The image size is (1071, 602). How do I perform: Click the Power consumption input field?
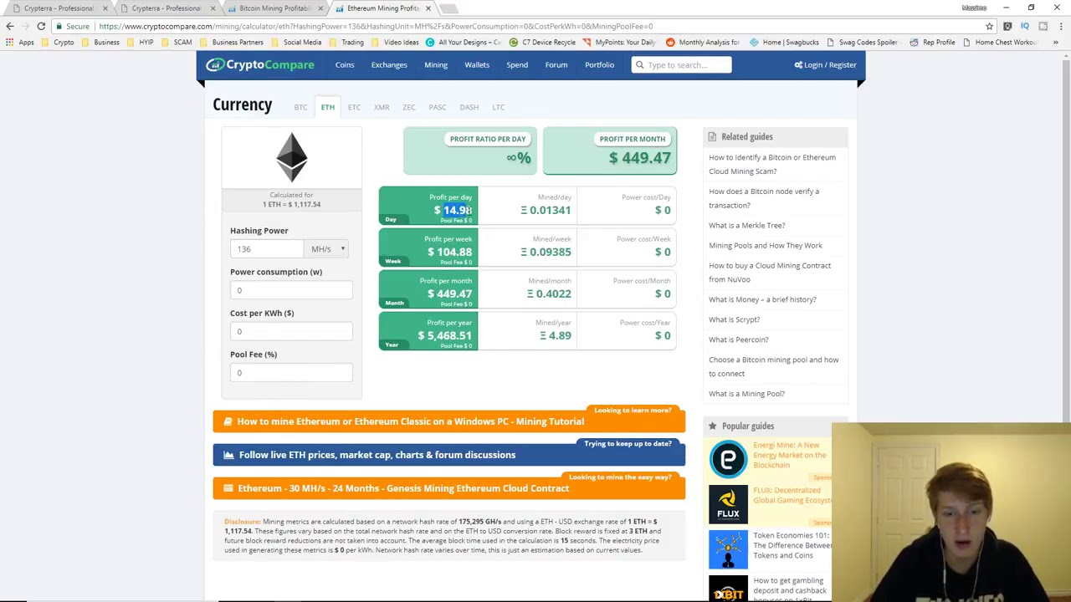pos(291,290)
